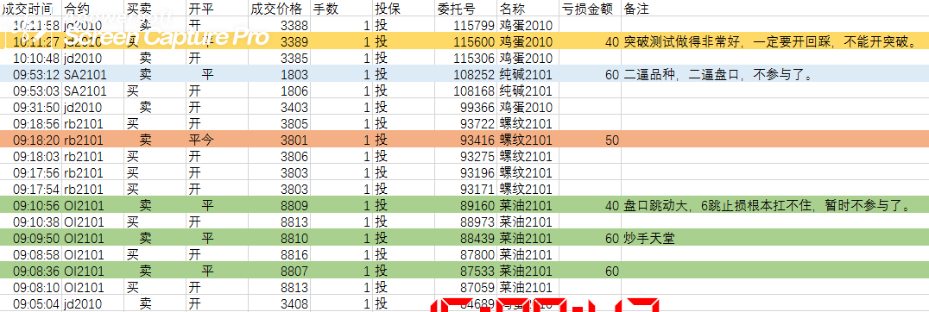
Task: Select the time cell 09:53:12
Action: coord(31,74)
